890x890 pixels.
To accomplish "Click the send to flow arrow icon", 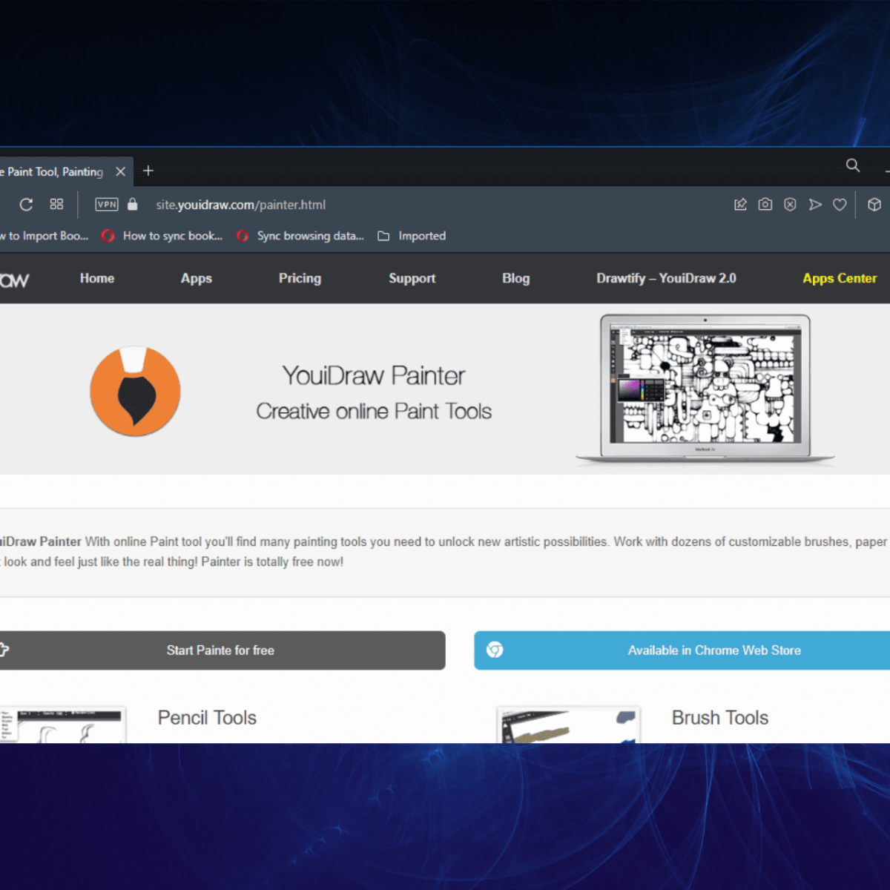I will 815,205.
